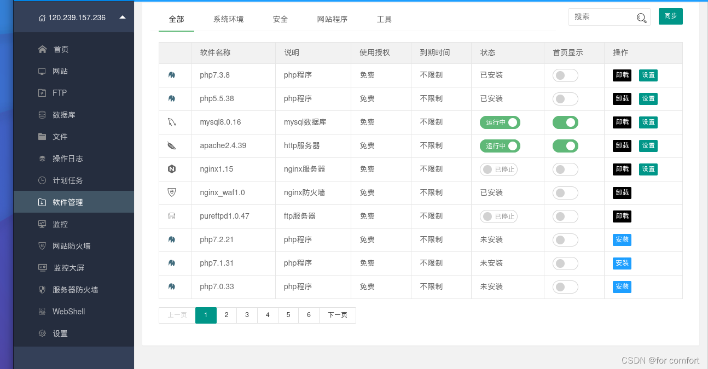Disable homepage display for apache2.4.39

(565, 146)
